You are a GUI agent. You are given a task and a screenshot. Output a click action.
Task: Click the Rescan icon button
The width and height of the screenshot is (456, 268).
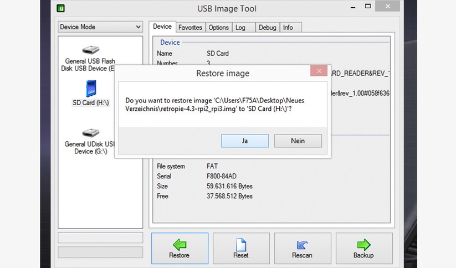coord(302,249)
